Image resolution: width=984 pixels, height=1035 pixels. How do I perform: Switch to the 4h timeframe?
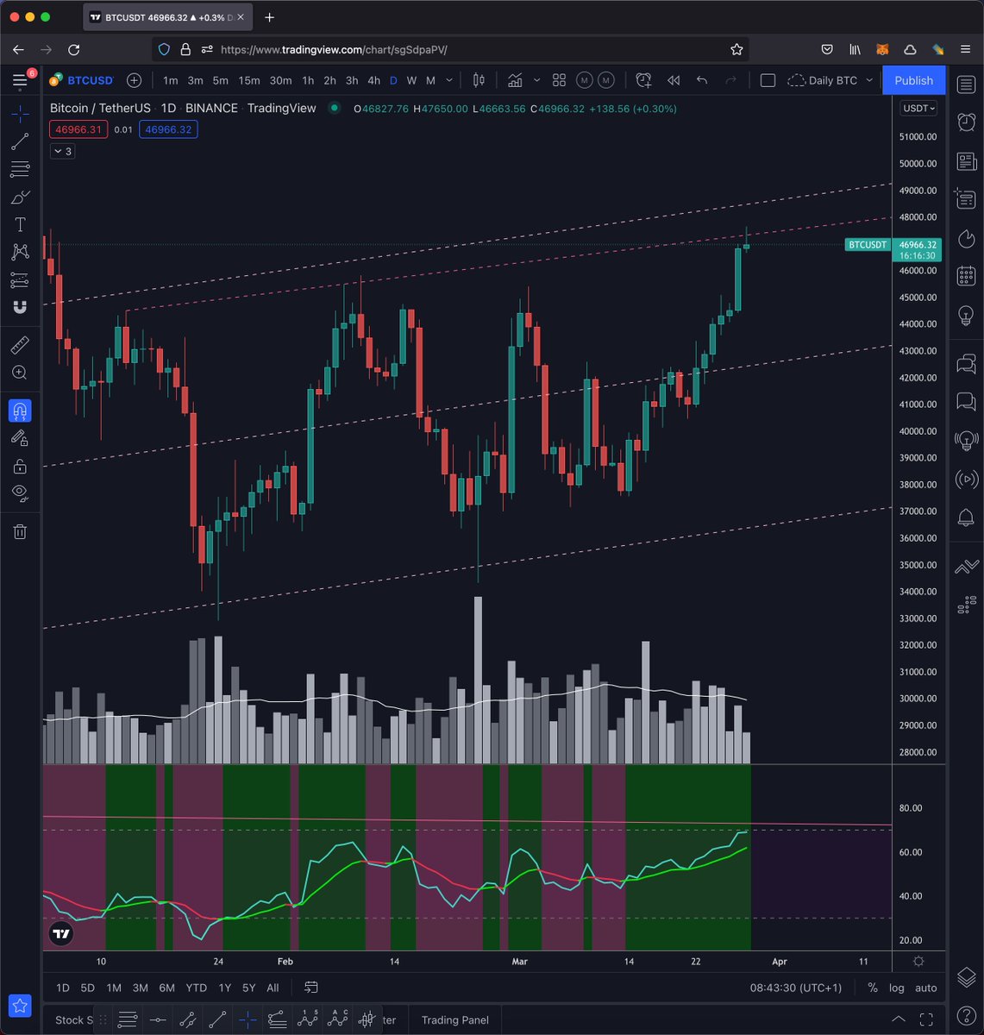(x=373, y=80)
